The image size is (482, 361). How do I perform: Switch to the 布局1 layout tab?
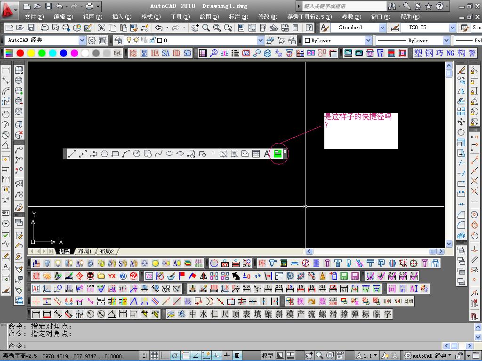tap(85, 251)
